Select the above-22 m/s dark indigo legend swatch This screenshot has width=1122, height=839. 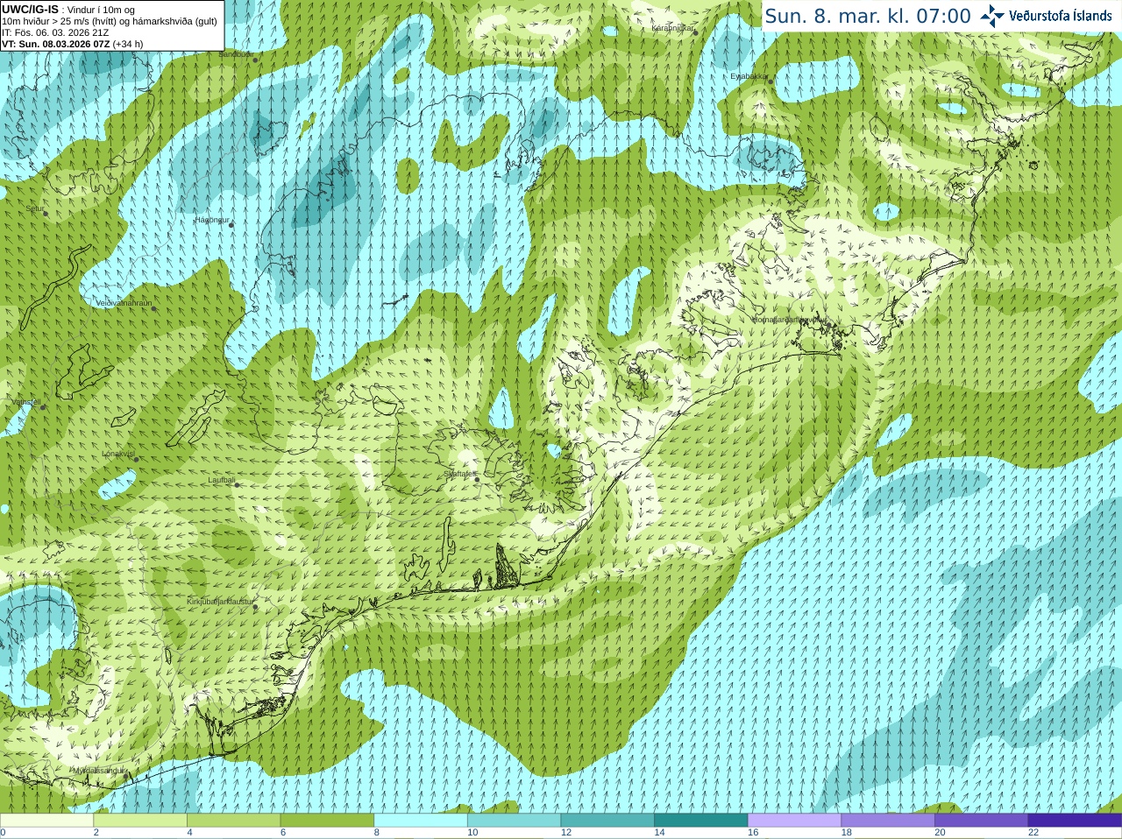pyautogui.click(x=1075, y=821)
